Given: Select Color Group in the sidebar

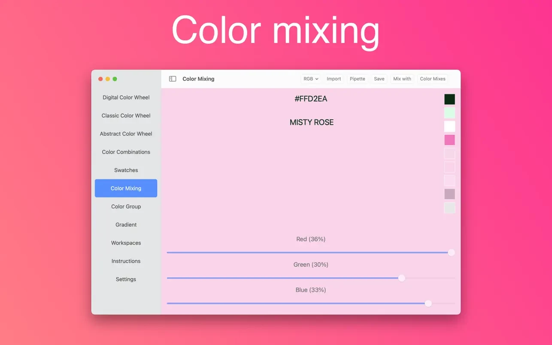Looking at the screenshot, I should [x=126, y=206].
